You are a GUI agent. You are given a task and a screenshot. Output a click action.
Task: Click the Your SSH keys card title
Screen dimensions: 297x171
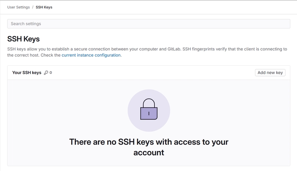click(x=27, y=73)
